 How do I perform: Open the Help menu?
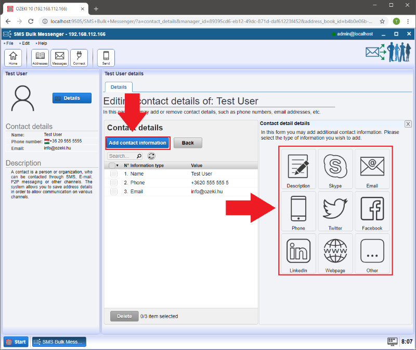42,43
